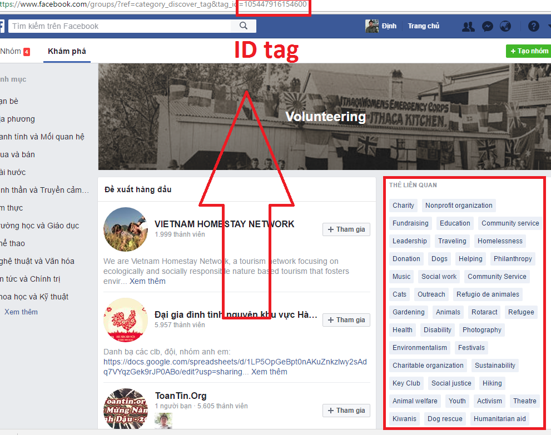Select the Photography tag
This screenshot has height=435, width=551.
pyautogui.click(x=481, y=330)
